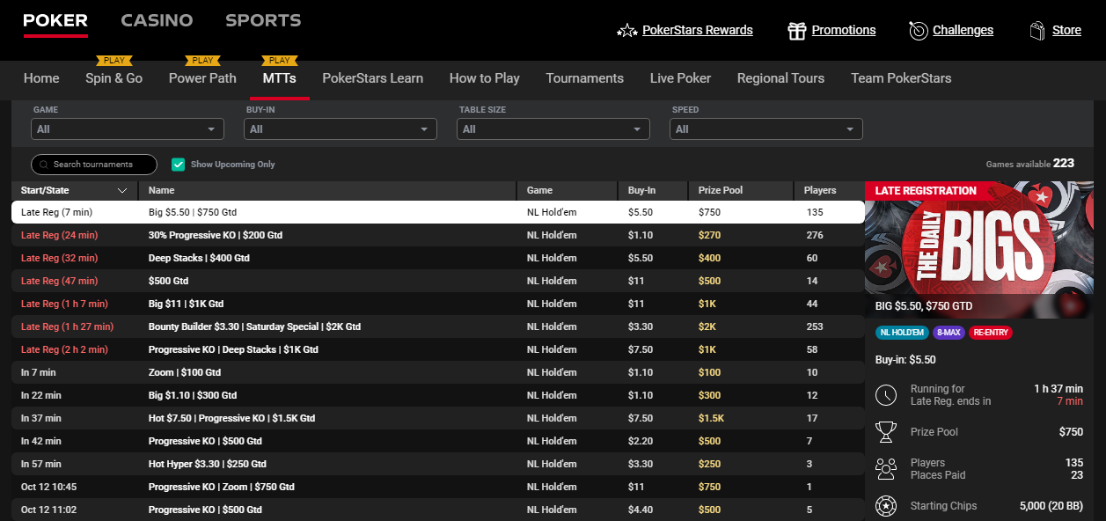Open the Power Path tab
This screenshot has height=521, width=1106.
[202, 78]
